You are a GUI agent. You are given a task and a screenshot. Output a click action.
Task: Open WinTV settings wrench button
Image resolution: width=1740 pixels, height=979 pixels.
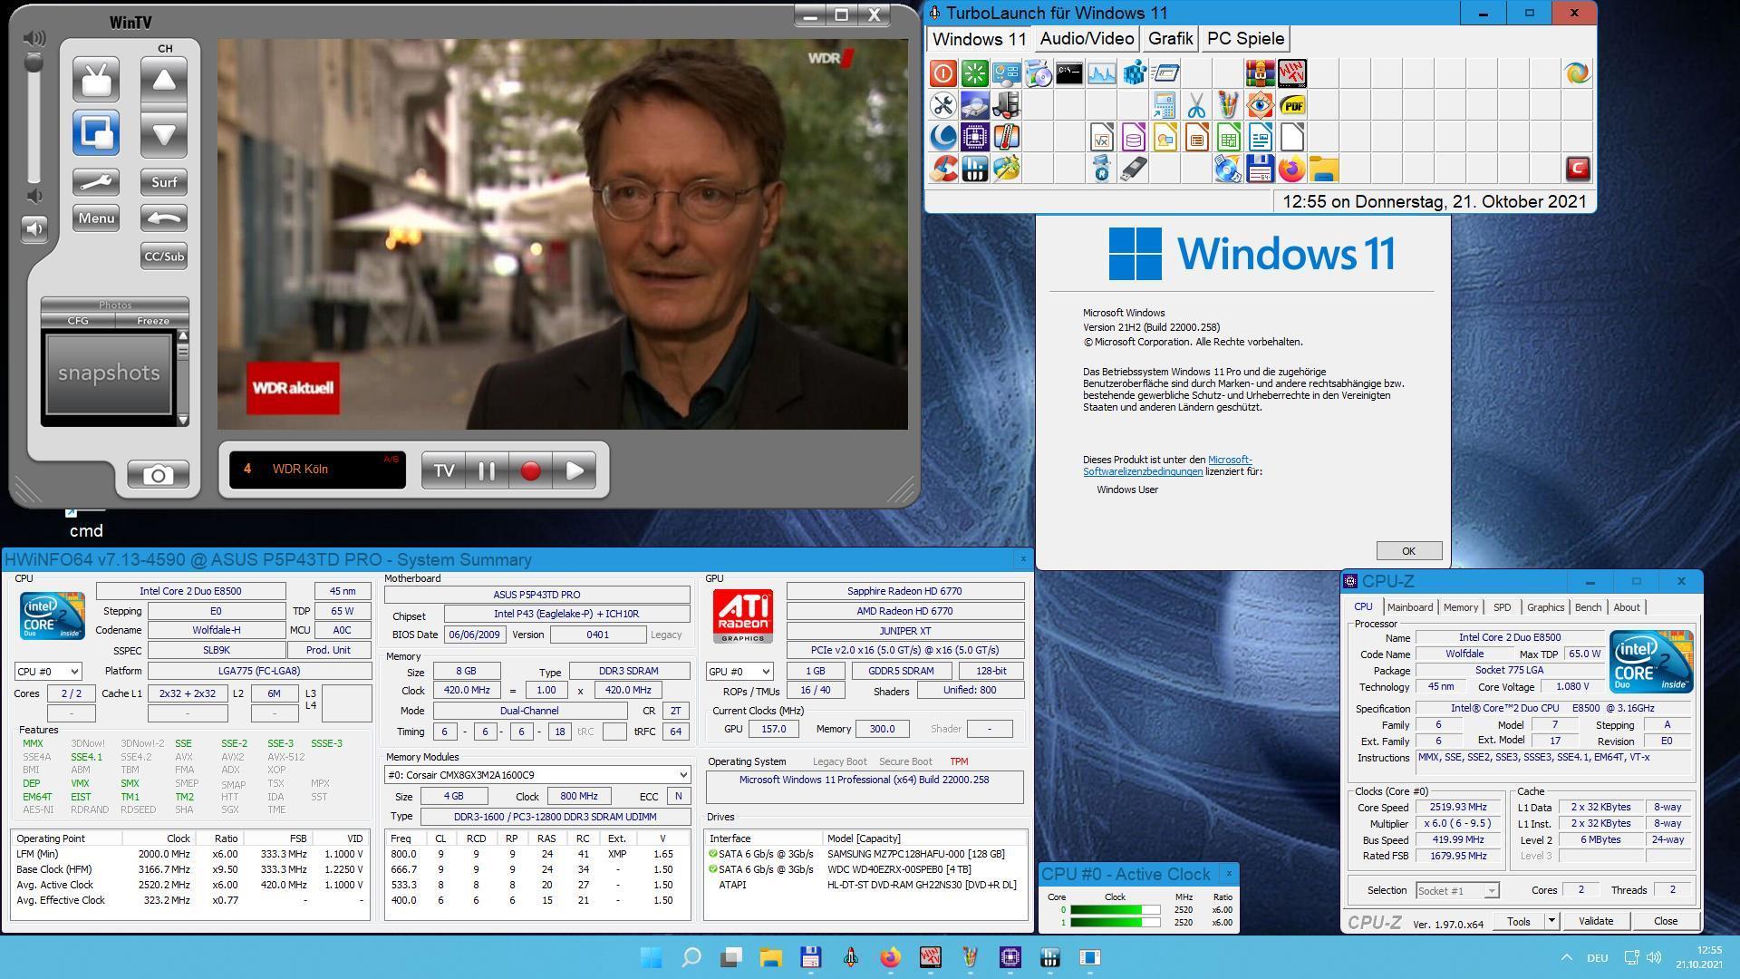click(95, 182)
